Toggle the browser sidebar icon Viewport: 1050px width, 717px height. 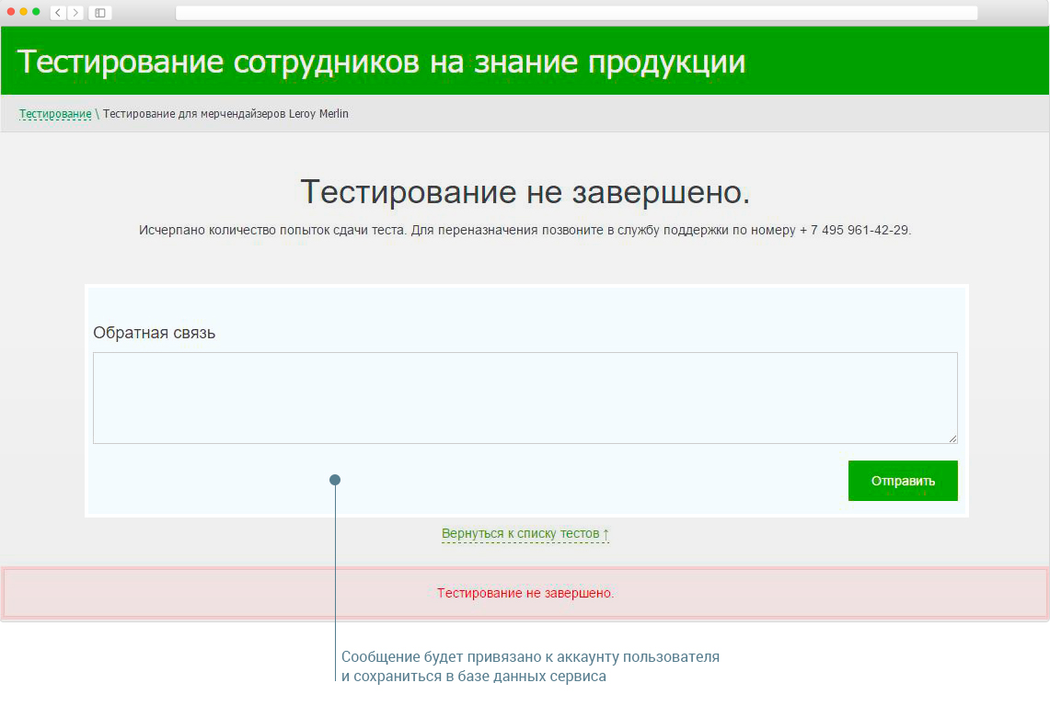pyautogui.click(x=99, y=13)
